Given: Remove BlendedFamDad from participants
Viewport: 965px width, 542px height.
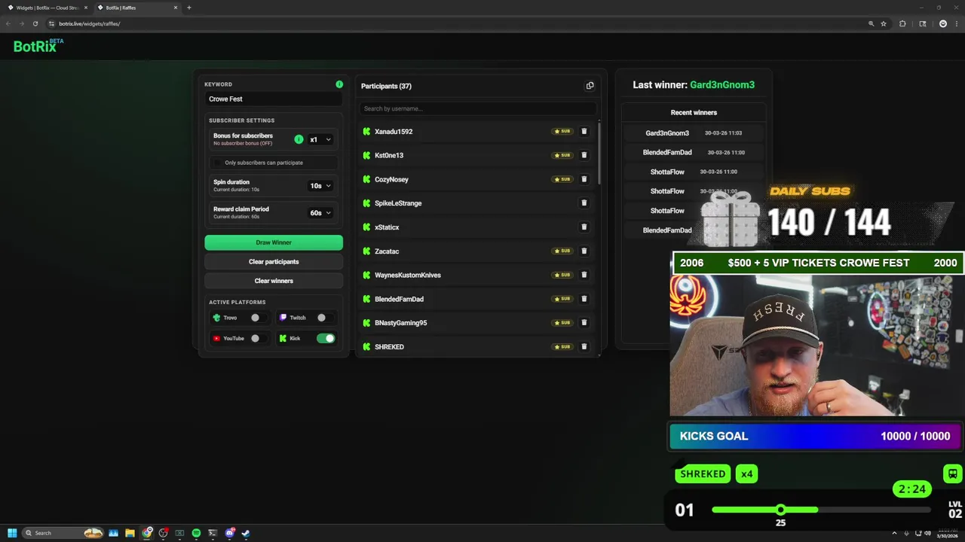Looking at the screenshot, I should (584, 299).
